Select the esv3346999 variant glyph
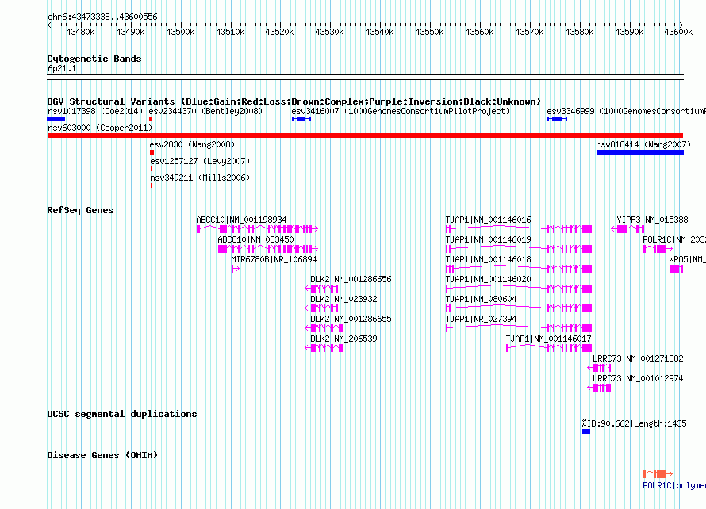Viewport: 706px width, 509px height. [x=557, y=119]
